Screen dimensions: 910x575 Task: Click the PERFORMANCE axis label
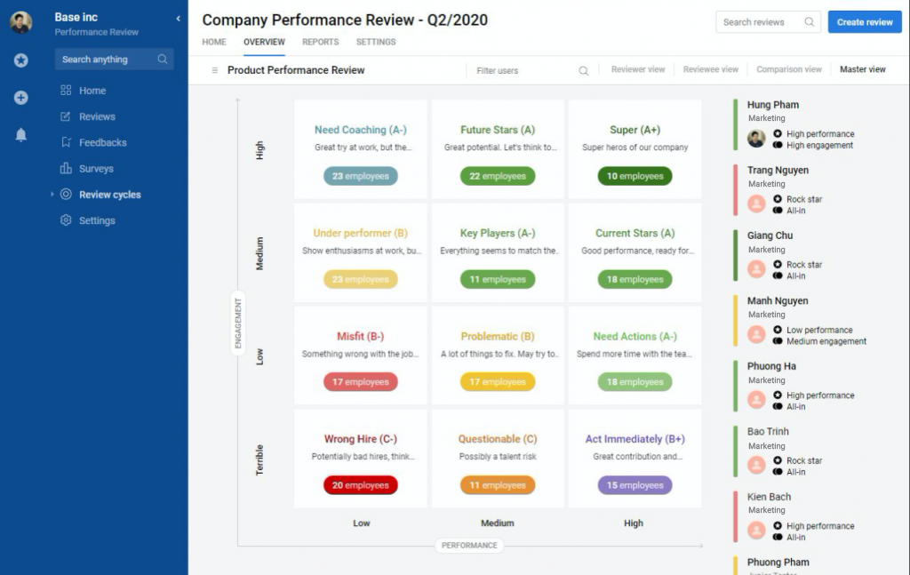(469, 546)
